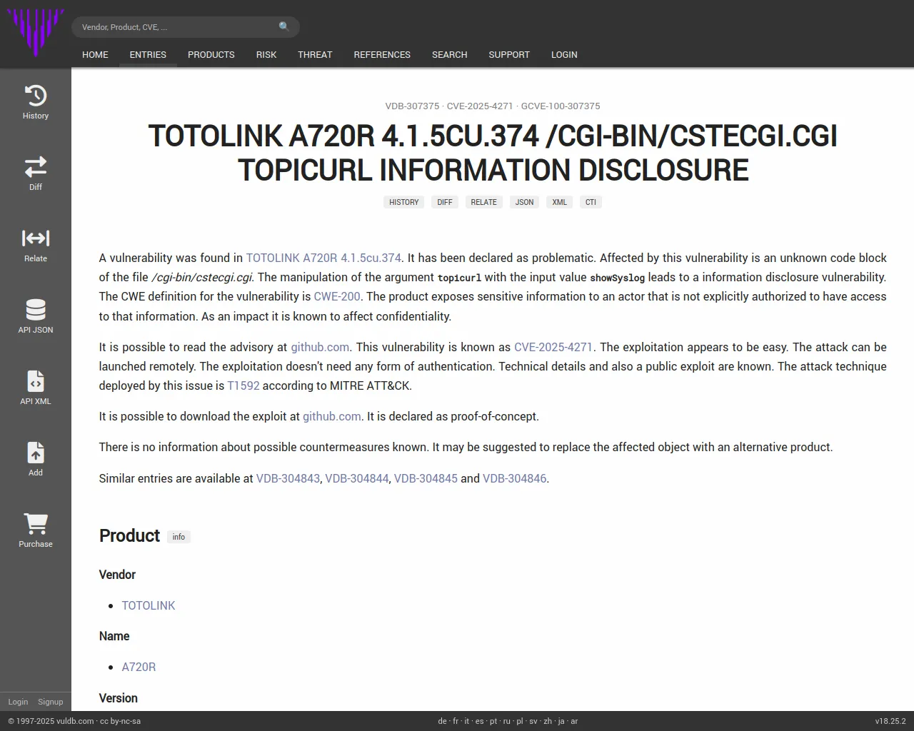
Task: Open the T1592 ATT&CK link
Action: pyautogui.click(x=243, y=385)
